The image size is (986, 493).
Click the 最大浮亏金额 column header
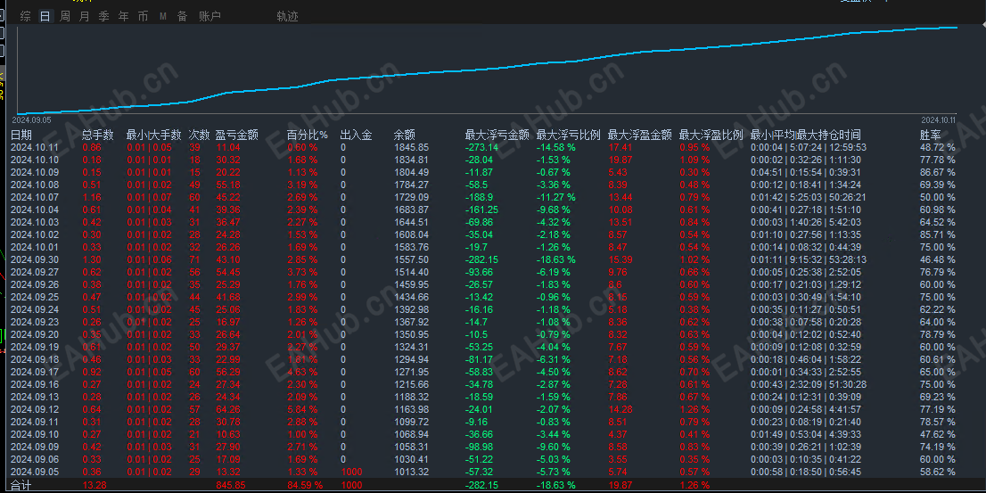[x=497, y=135]
